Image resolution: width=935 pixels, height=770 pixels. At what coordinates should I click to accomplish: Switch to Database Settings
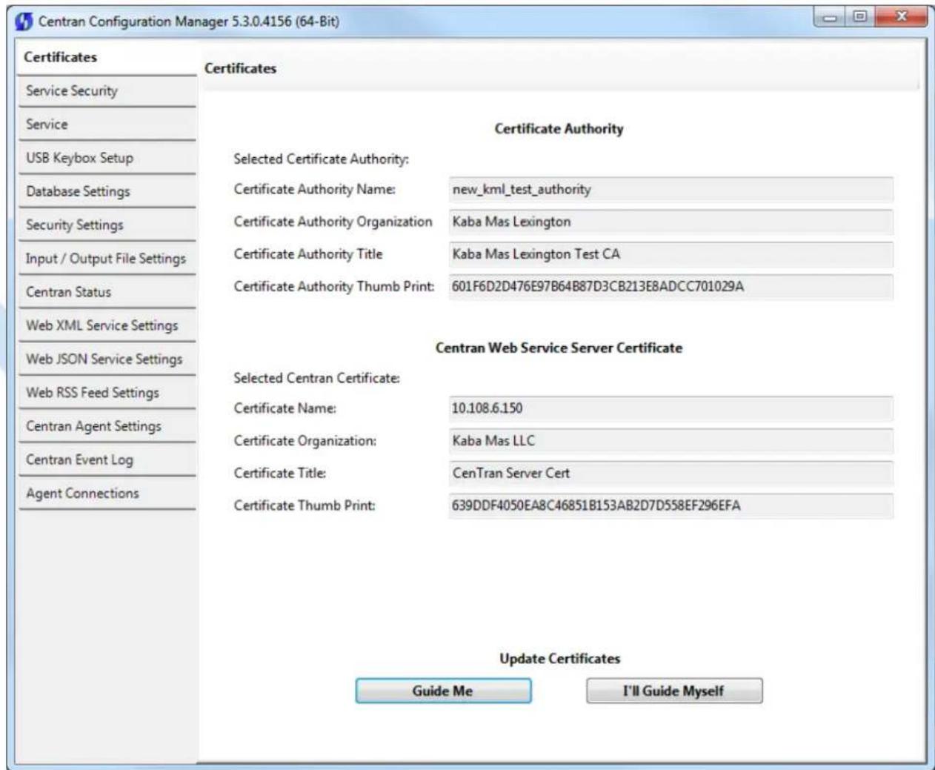point(107,191)
